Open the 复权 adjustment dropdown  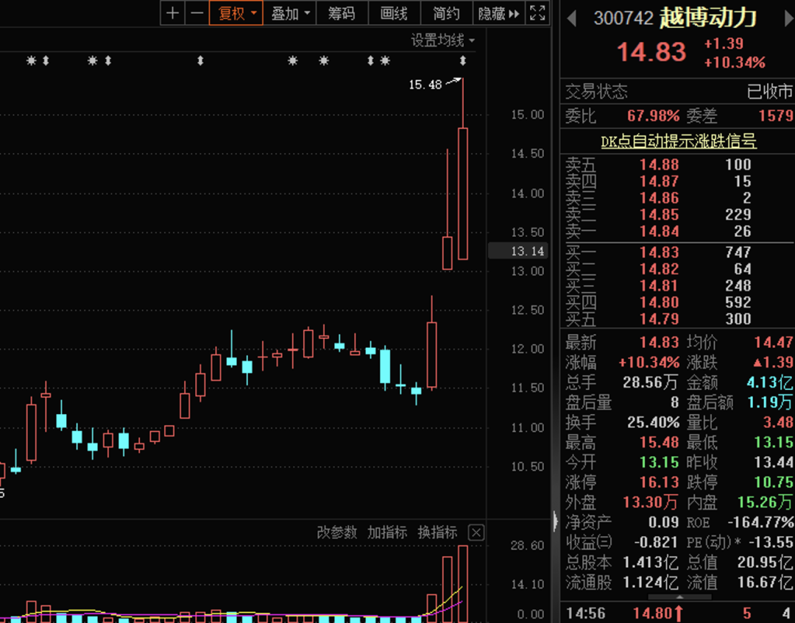(236, 13)
